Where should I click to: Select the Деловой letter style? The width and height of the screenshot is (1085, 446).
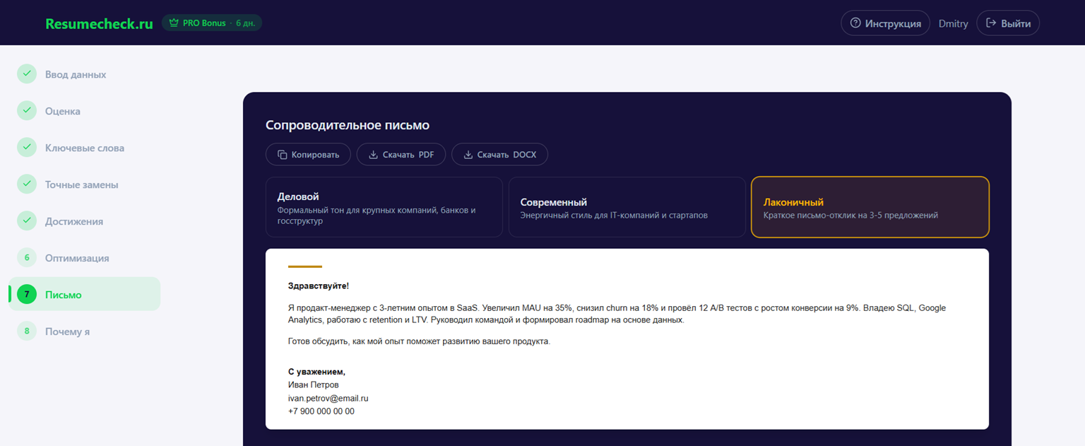click(384, 207)
